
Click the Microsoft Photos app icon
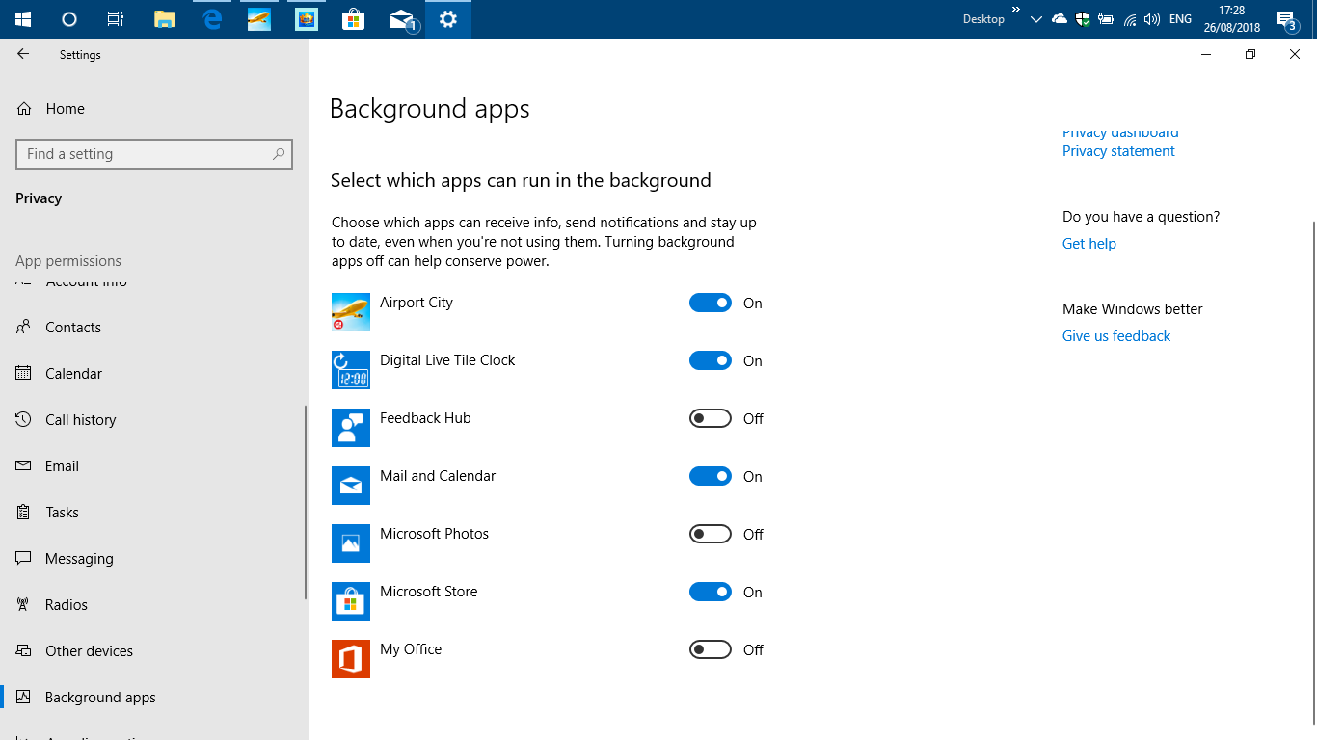(x=351, y=543)
